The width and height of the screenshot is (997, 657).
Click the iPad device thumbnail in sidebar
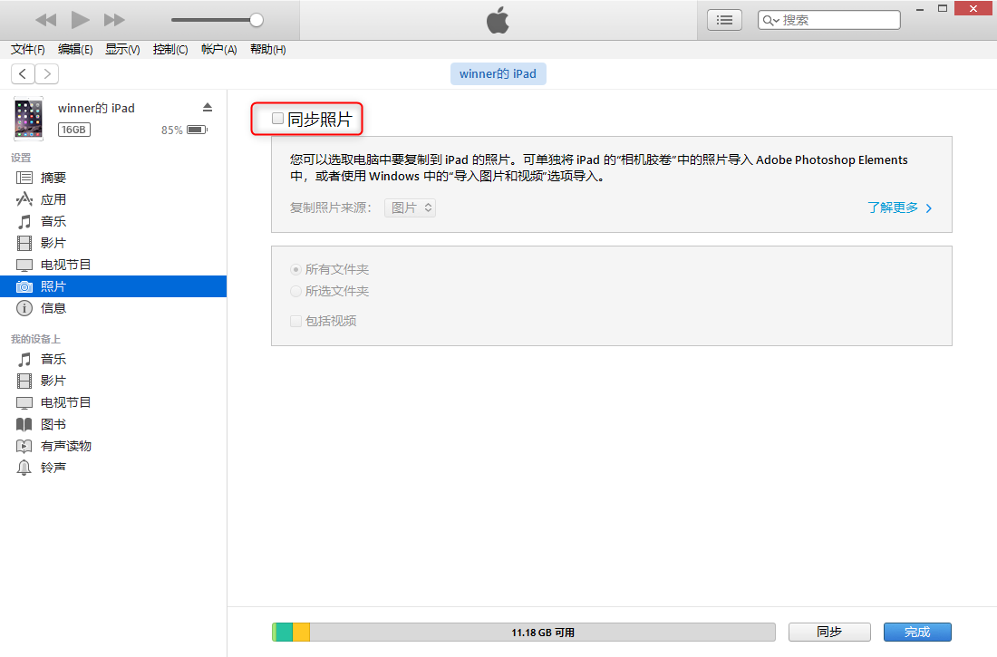click(29, 119)
